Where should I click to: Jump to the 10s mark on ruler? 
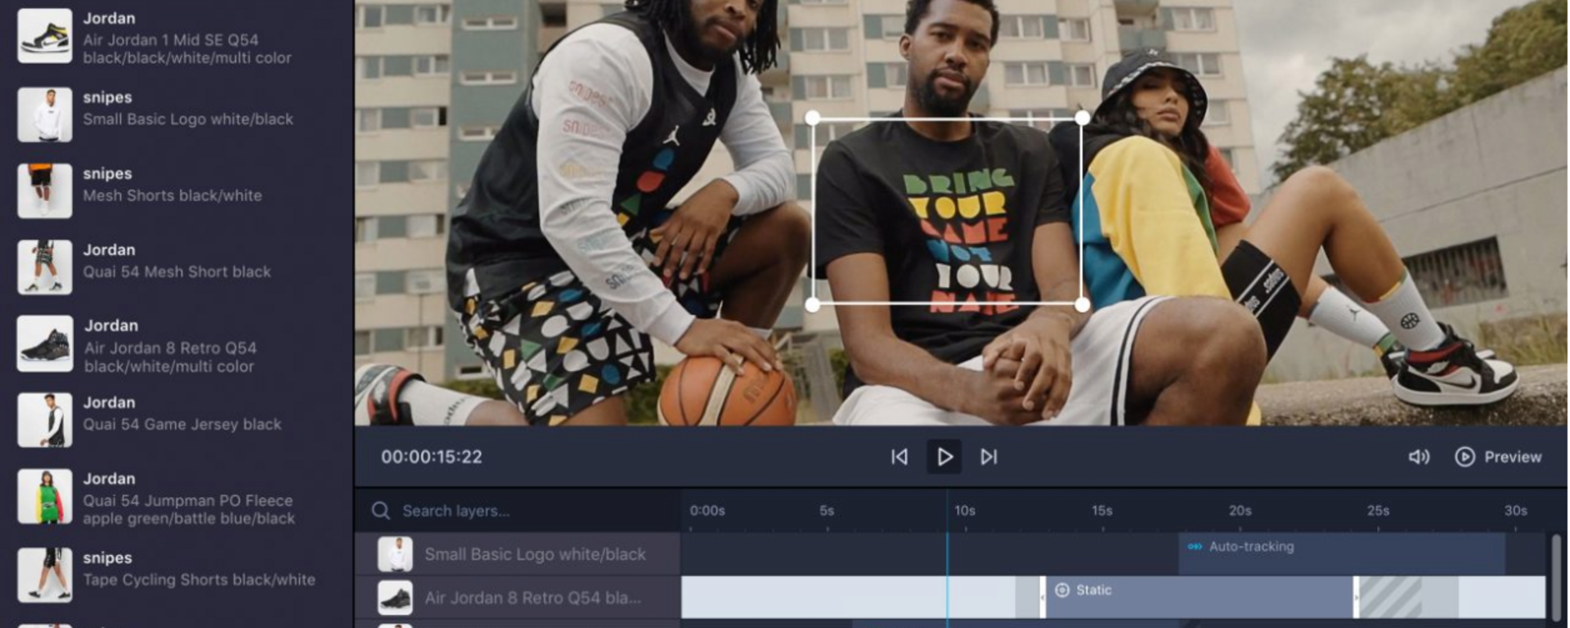[x=965, y=511]
